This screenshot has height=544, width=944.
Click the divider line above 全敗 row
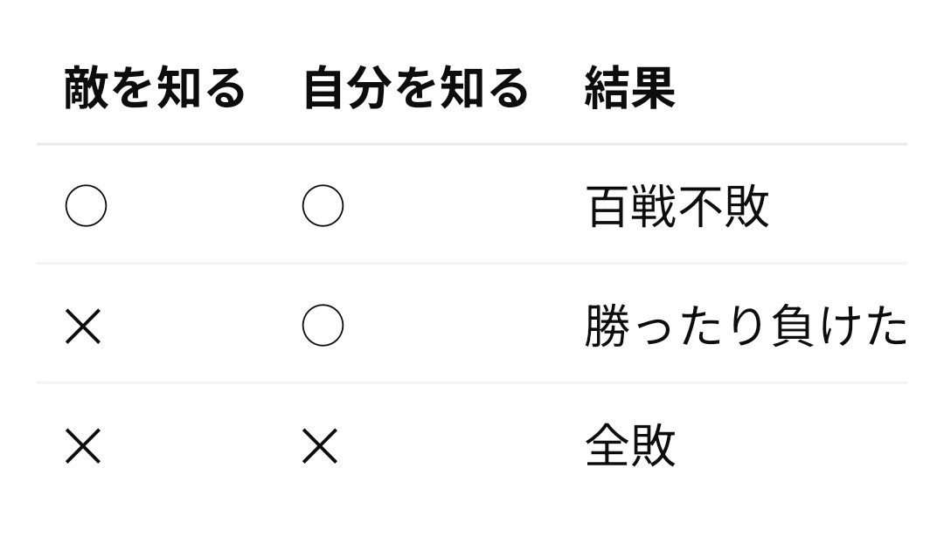pos(472,382)
